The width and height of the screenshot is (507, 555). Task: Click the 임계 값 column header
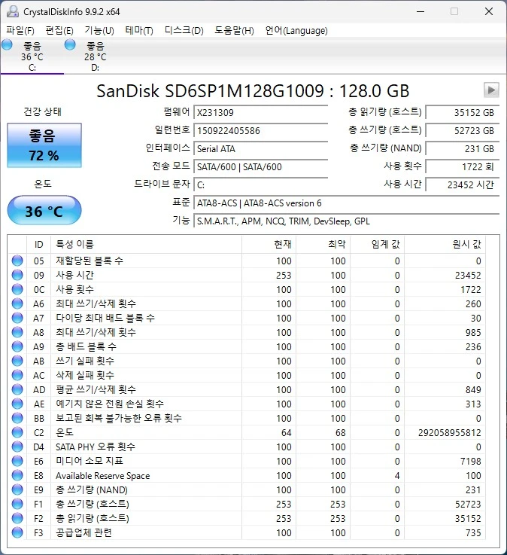[x=378, y=244]
